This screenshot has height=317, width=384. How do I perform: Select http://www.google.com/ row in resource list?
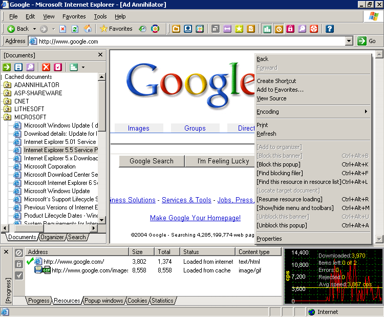(x=153, y=262)
